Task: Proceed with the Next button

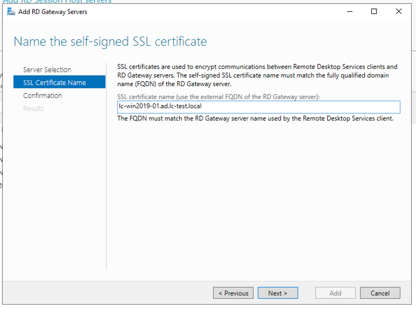Action: (x=277, y=293)
